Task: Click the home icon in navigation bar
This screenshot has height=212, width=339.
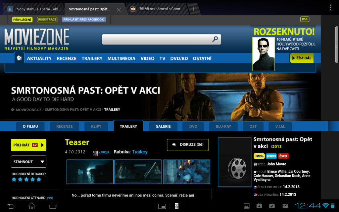Action: coord(19,58)
